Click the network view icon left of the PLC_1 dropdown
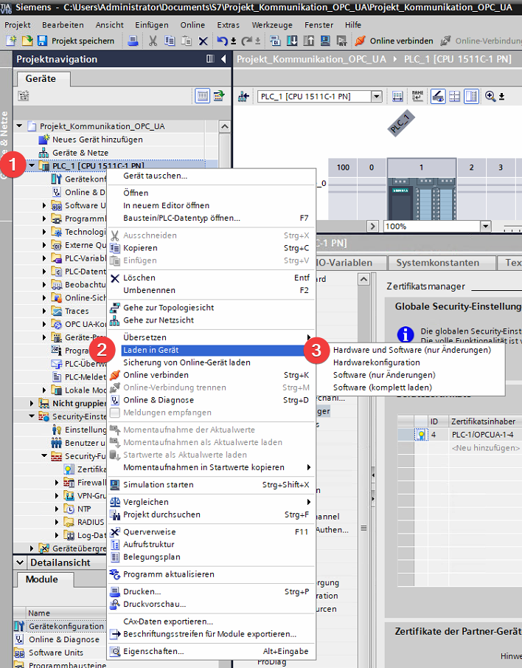Viewport: 522px width, 668px height. tap(243, 96)
